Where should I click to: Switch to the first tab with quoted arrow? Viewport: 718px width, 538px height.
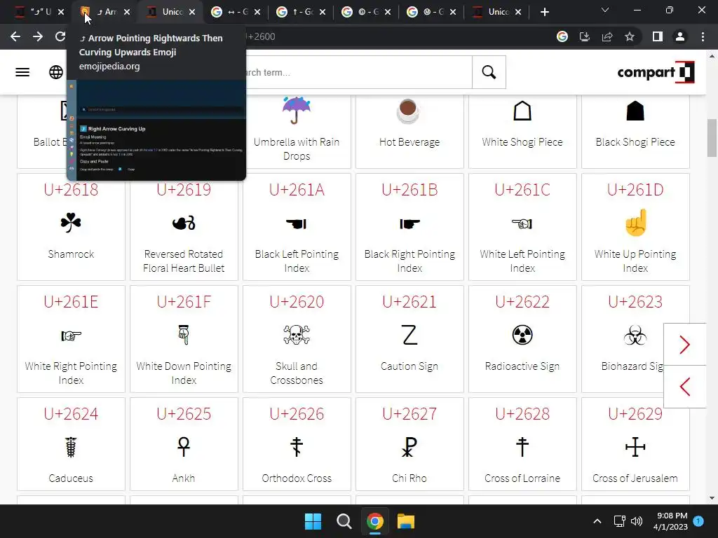pos(40,12)
